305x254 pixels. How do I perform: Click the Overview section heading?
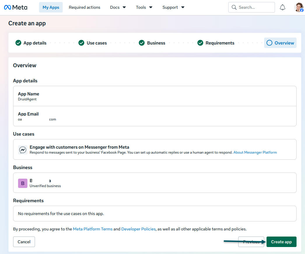click(24, 65)
